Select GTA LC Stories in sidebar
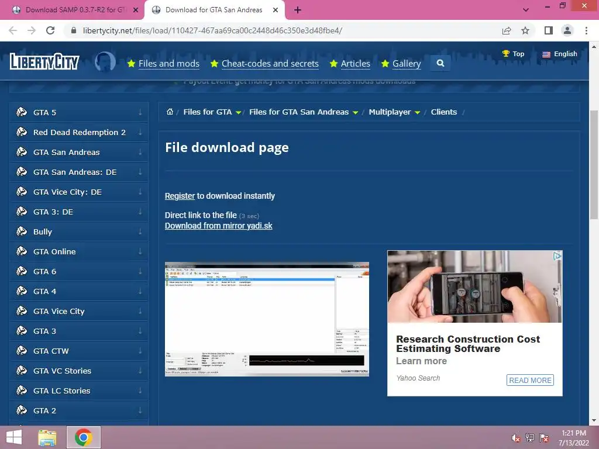This screenshot has width=599, height=449. [78, 391]
